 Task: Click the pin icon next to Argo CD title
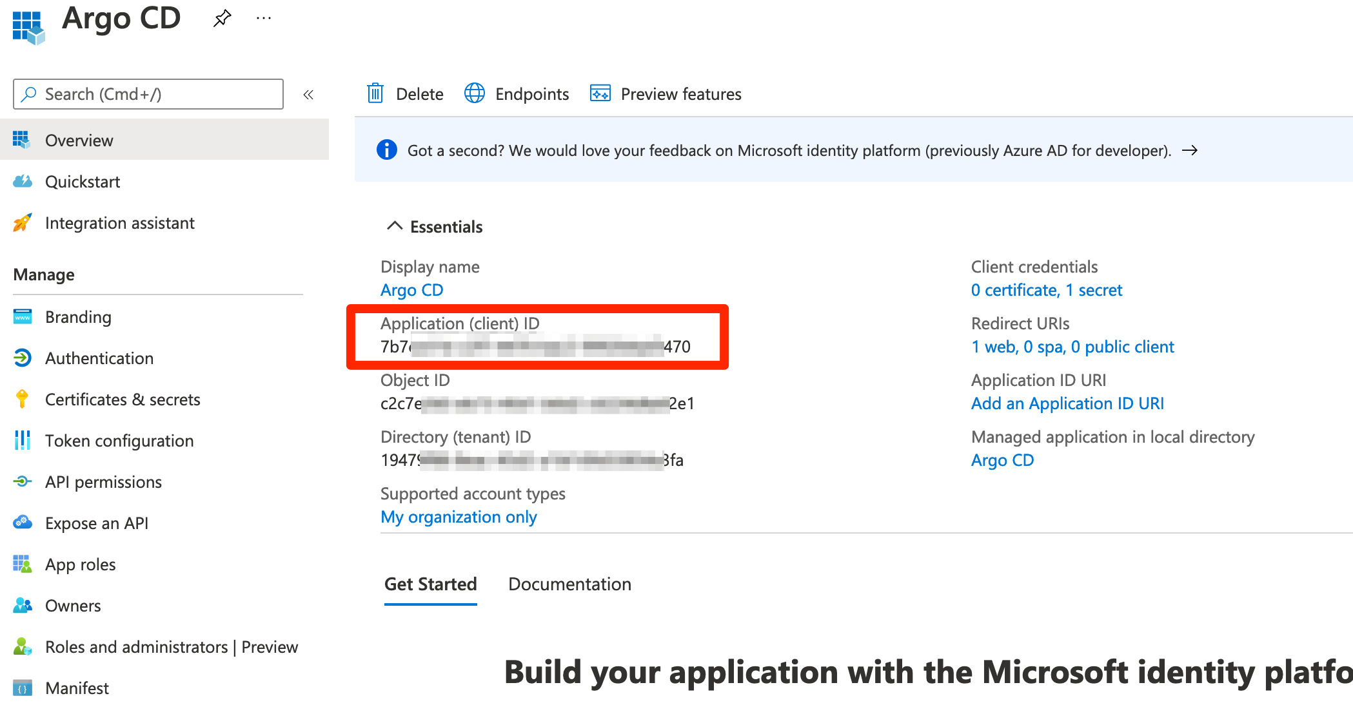coord(222,18)
